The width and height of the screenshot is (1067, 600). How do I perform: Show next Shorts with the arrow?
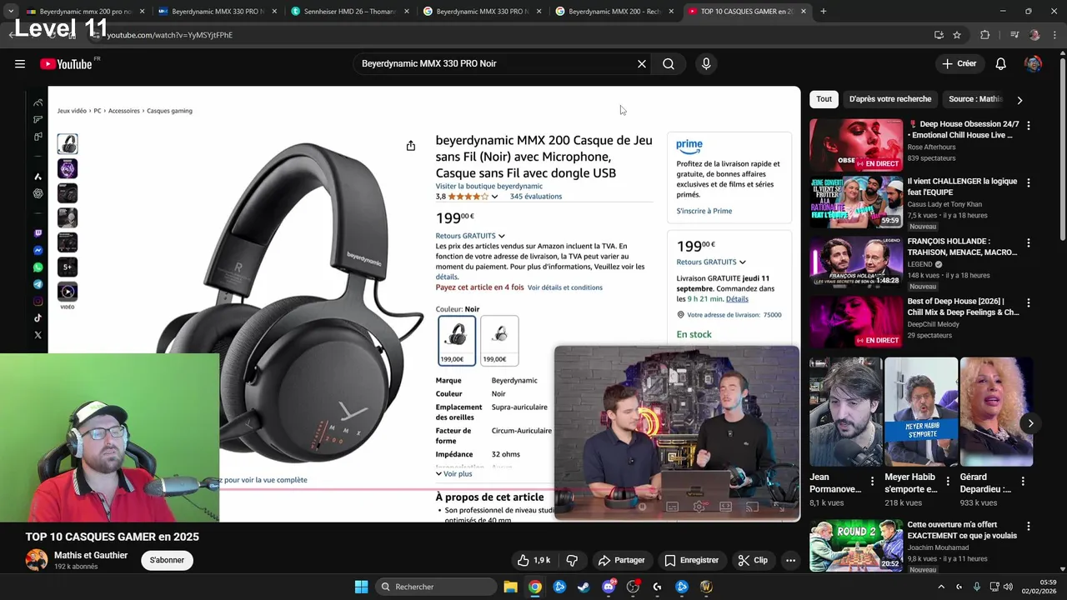click(1030, 423)
